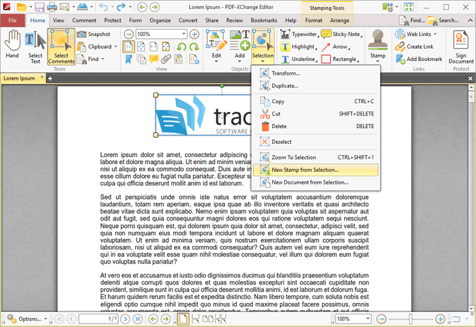The height and width of the screenshot is (327, 476).
Task: Go to next page button in status bar
Action: click(x=125, y=319)
